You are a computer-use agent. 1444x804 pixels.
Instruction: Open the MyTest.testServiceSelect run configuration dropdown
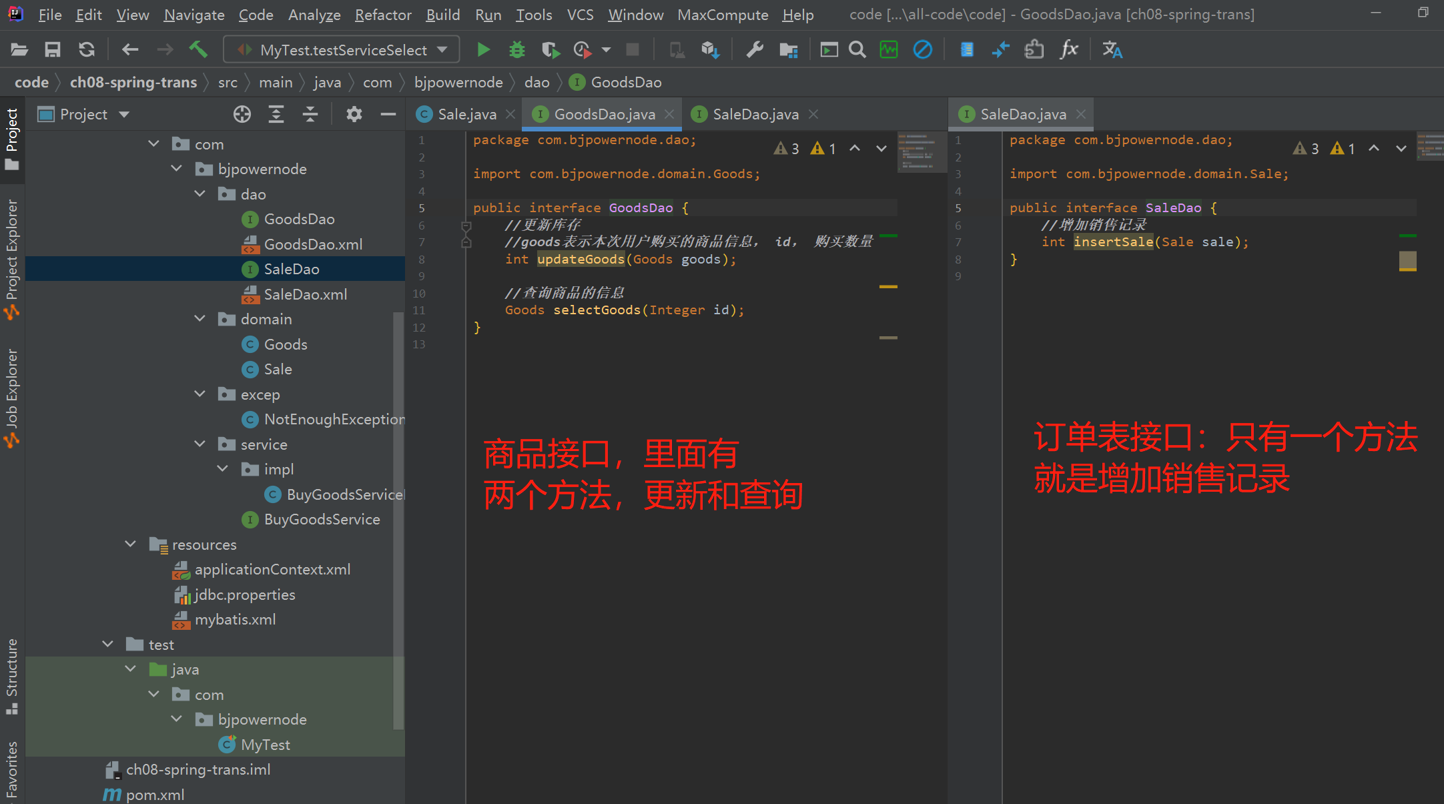coord(342,49)
